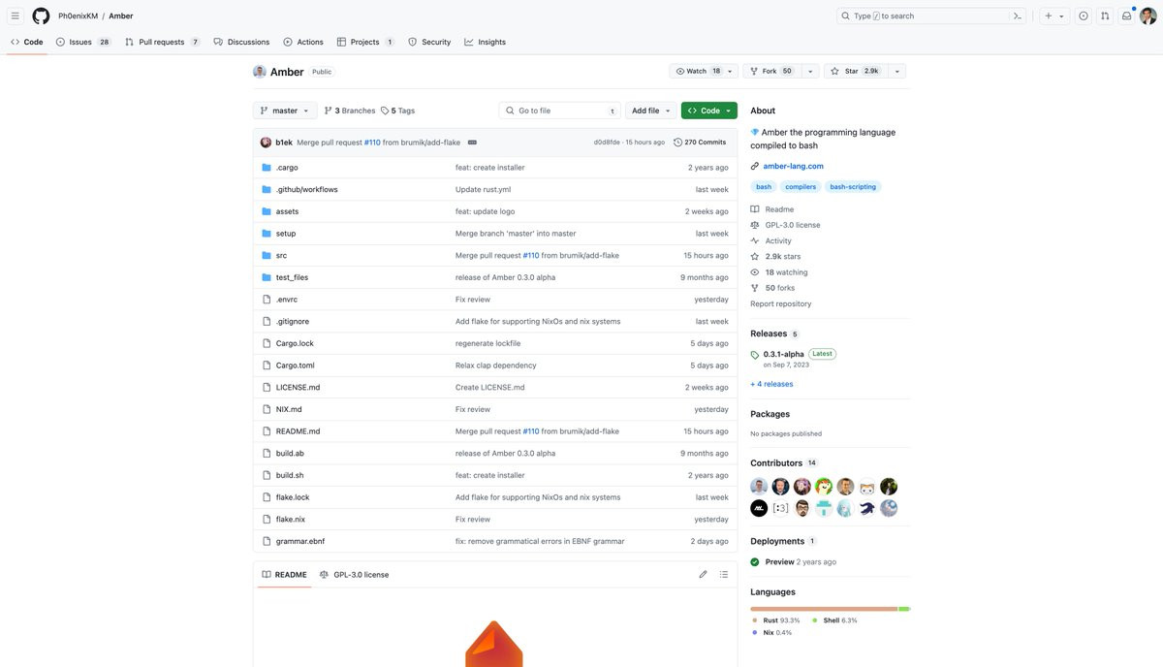Open the build.ab file
The image size is (1163, 667).
click(x=290, y=453)
